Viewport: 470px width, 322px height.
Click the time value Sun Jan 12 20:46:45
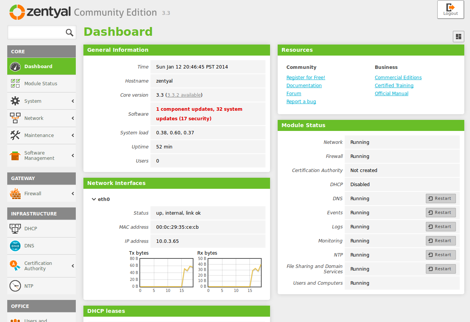[x=192, y=67]
